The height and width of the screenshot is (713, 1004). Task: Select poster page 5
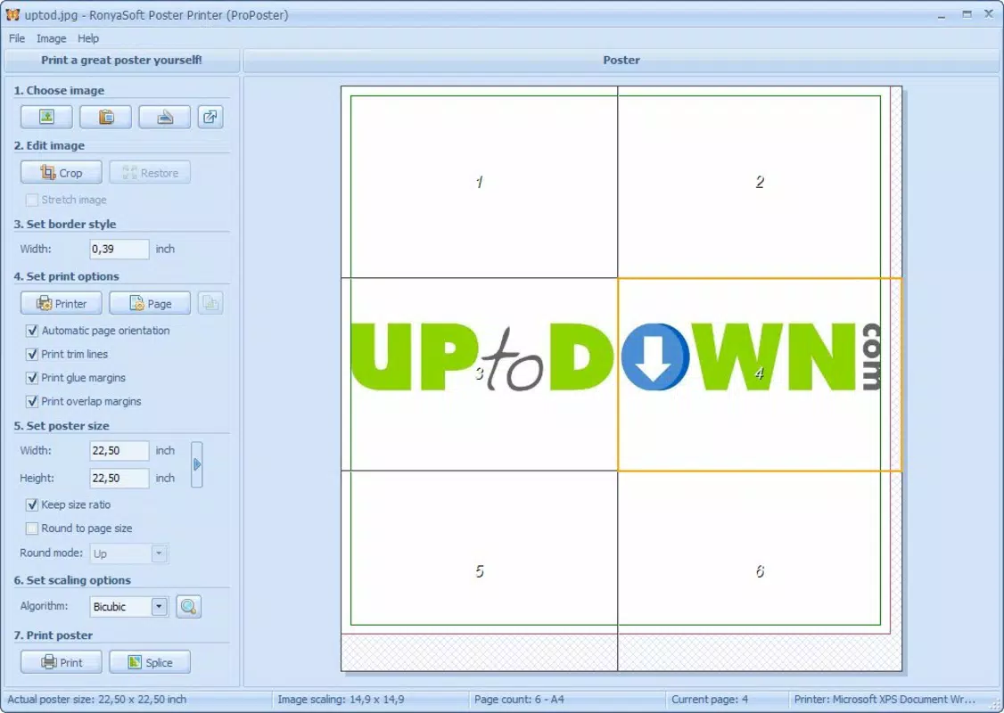click(x=479, y=571)
